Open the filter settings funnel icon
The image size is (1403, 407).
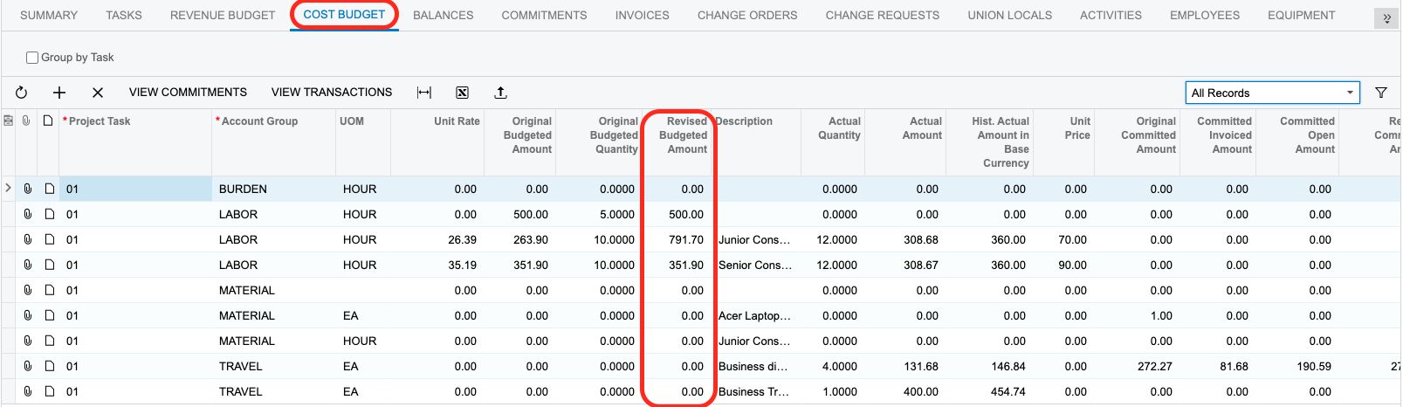[x=1381, y=93]
